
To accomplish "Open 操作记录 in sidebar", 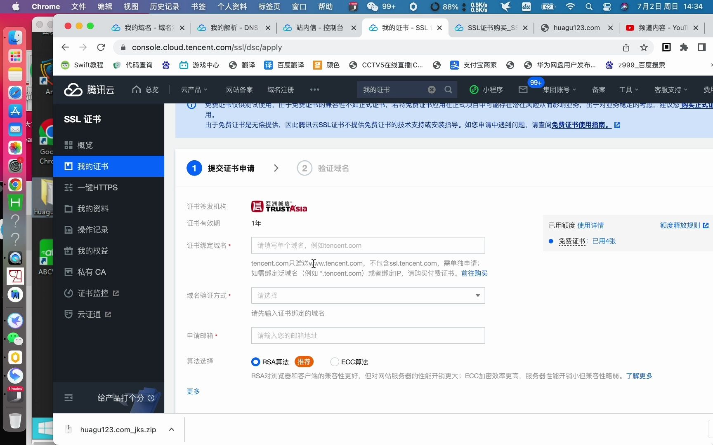I will [109, 230].
